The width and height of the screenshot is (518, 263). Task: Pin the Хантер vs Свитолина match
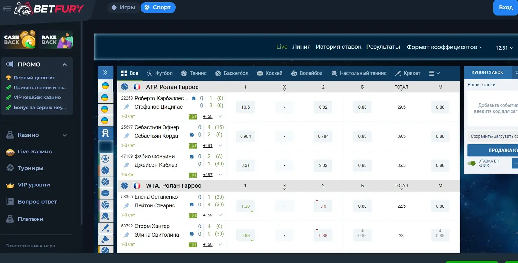[x=126, y=235]
